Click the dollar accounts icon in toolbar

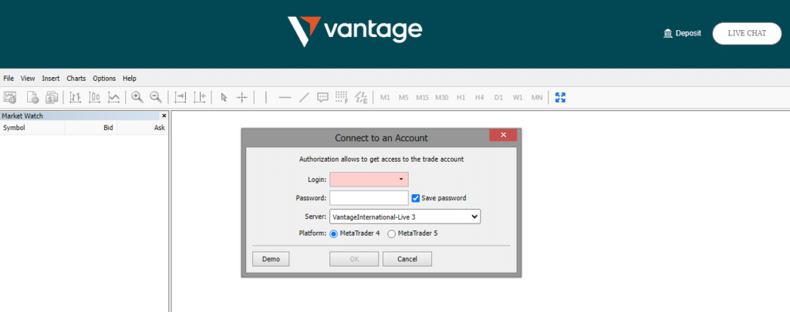coord(52,97)
